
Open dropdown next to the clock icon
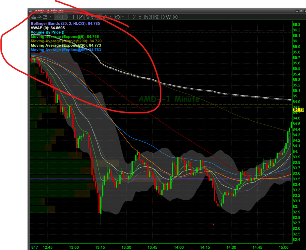(123, 17)
